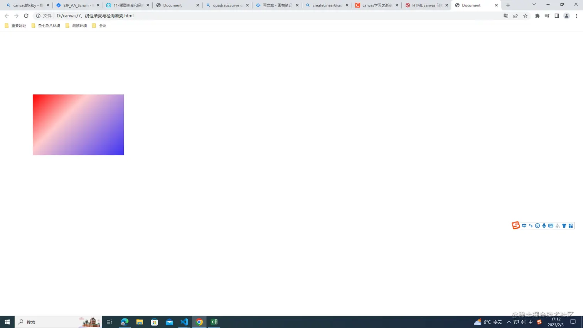
Task: Open '重要网址' bookmarks folder
Action: click(x=15, y=26)
